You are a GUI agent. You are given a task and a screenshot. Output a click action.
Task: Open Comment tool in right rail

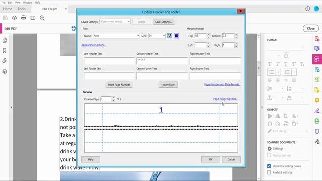[317, 101]
